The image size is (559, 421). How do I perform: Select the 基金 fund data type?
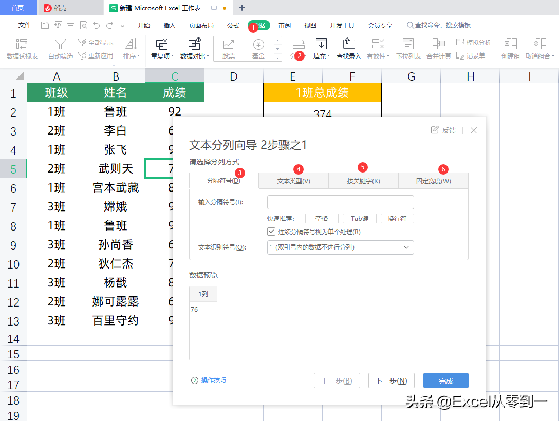(x=258, y=49)
